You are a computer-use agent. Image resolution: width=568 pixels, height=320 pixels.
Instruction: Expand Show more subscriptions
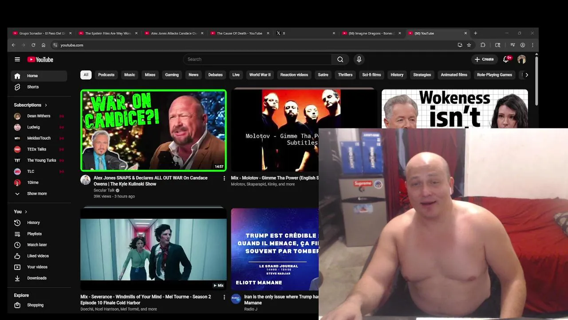39,194
